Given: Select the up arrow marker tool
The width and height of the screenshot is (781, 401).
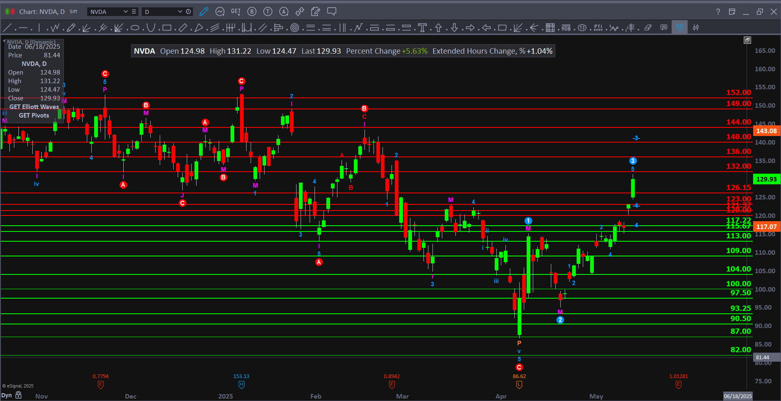Looking at the screenshot, I should [438, 28].
